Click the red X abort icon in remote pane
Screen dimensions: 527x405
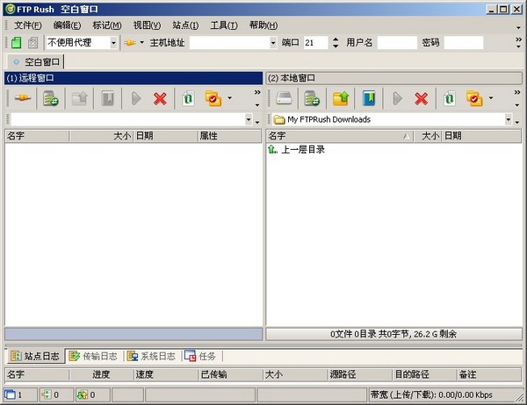pyautogui.click(x=160, y=99)
